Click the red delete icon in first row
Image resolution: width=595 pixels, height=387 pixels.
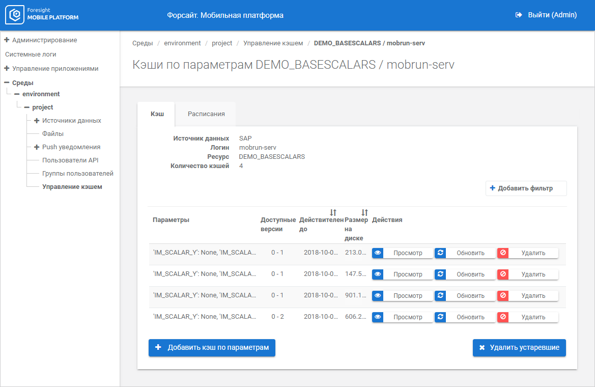pyautogui.click(x=503, y=253)
